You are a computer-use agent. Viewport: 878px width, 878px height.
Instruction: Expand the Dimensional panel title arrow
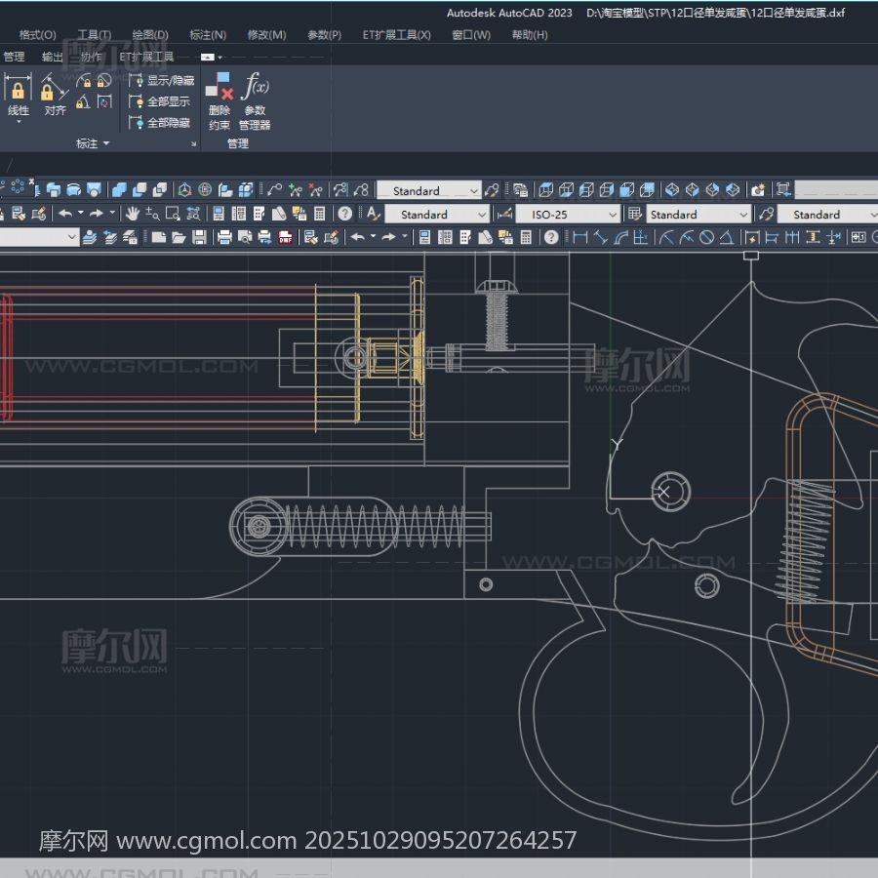105,144
